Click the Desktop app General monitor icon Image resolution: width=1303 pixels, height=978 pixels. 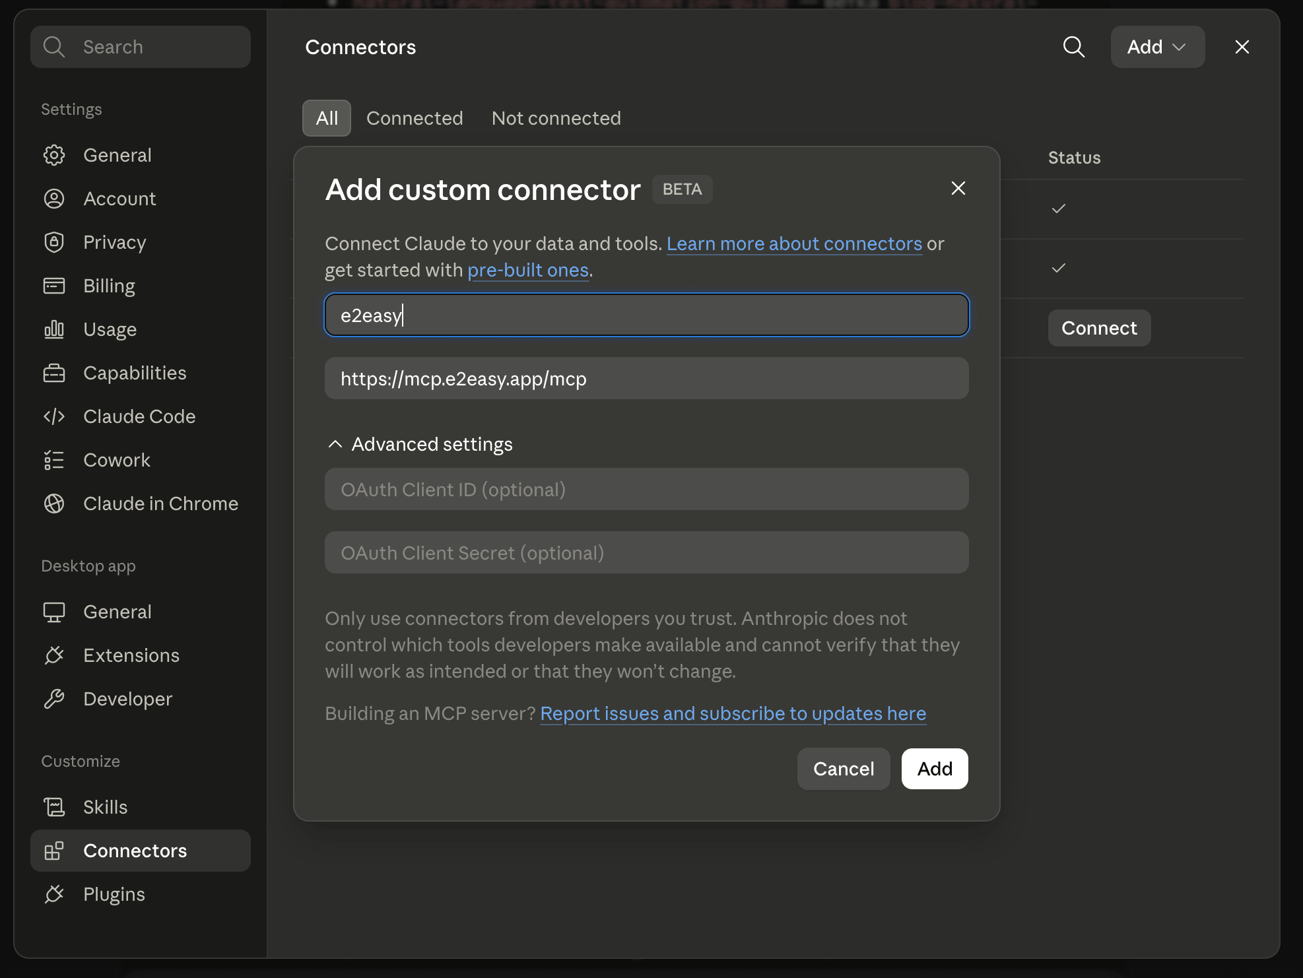(54, 612)
